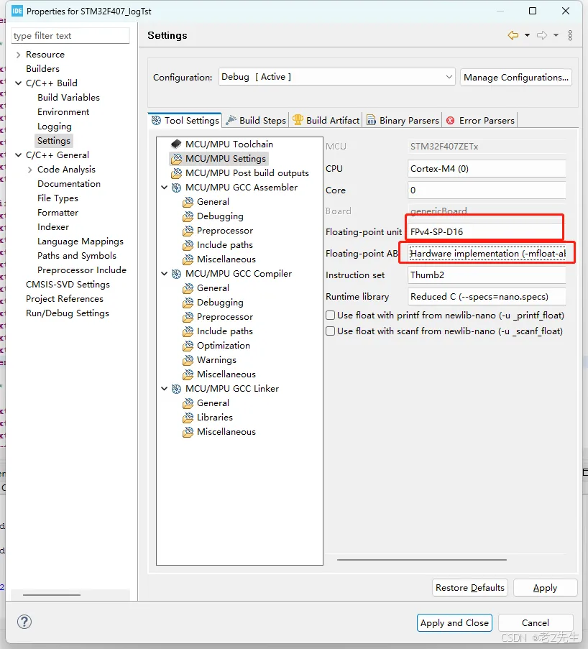The height and width of the screenshot is (649, 588).
Task: Collapse the C/C++ Build node
Action: click(18, 83)
